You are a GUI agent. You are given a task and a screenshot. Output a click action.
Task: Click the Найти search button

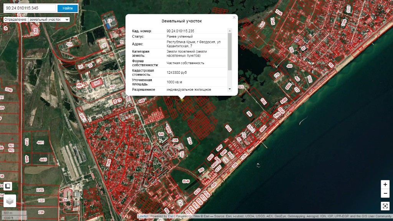point(68,8)
